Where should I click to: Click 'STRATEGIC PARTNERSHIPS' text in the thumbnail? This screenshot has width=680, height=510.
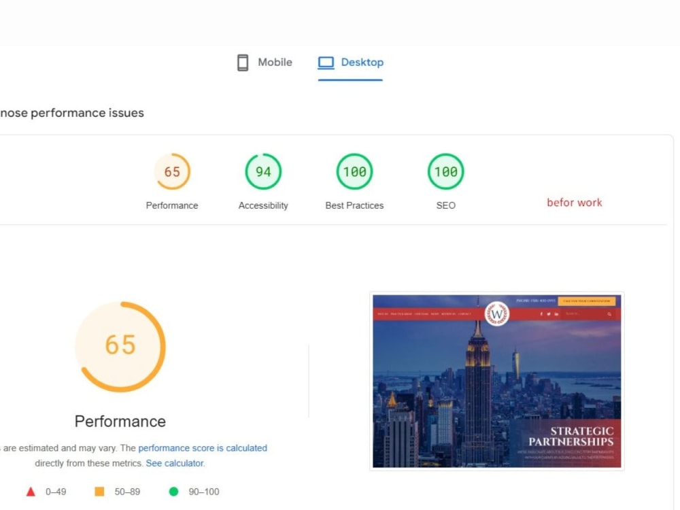[571, 437]
